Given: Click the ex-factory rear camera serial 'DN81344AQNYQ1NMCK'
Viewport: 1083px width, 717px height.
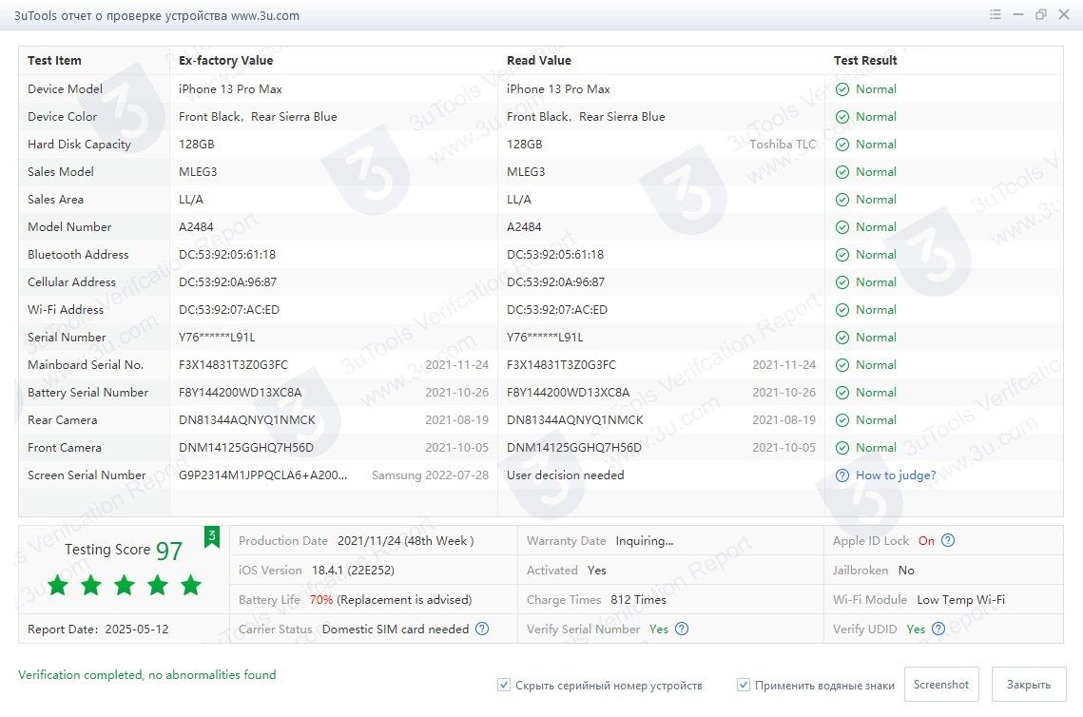Looking at the screenshot, I should point(247,420).
